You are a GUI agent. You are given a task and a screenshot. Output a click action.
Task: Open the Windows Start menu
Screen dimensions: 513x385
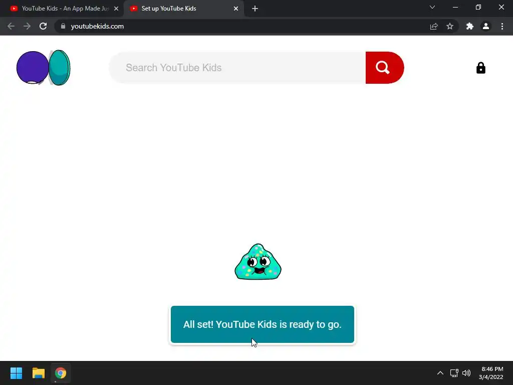click(x=16, y=373)
